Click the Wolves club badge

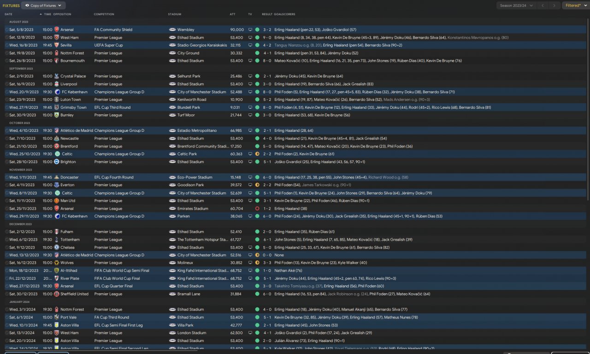coord(57,263)
